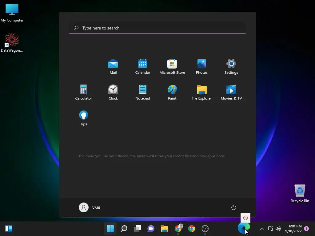Launch the Photos app

tap(202, 67)
